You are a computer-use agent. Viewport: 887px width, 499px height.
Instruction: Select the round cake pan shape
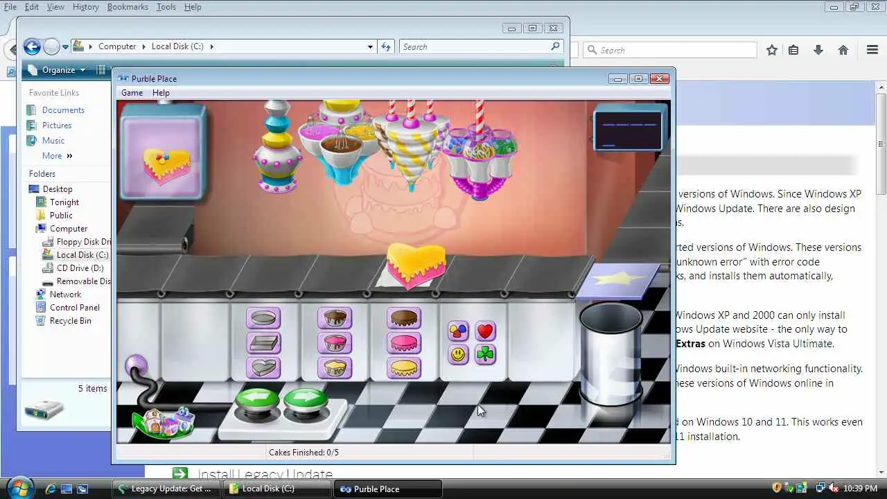point(263,318)
